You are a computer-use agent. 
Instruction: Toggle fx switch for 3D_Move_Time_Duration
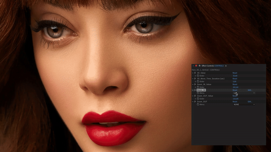(195, 79)
